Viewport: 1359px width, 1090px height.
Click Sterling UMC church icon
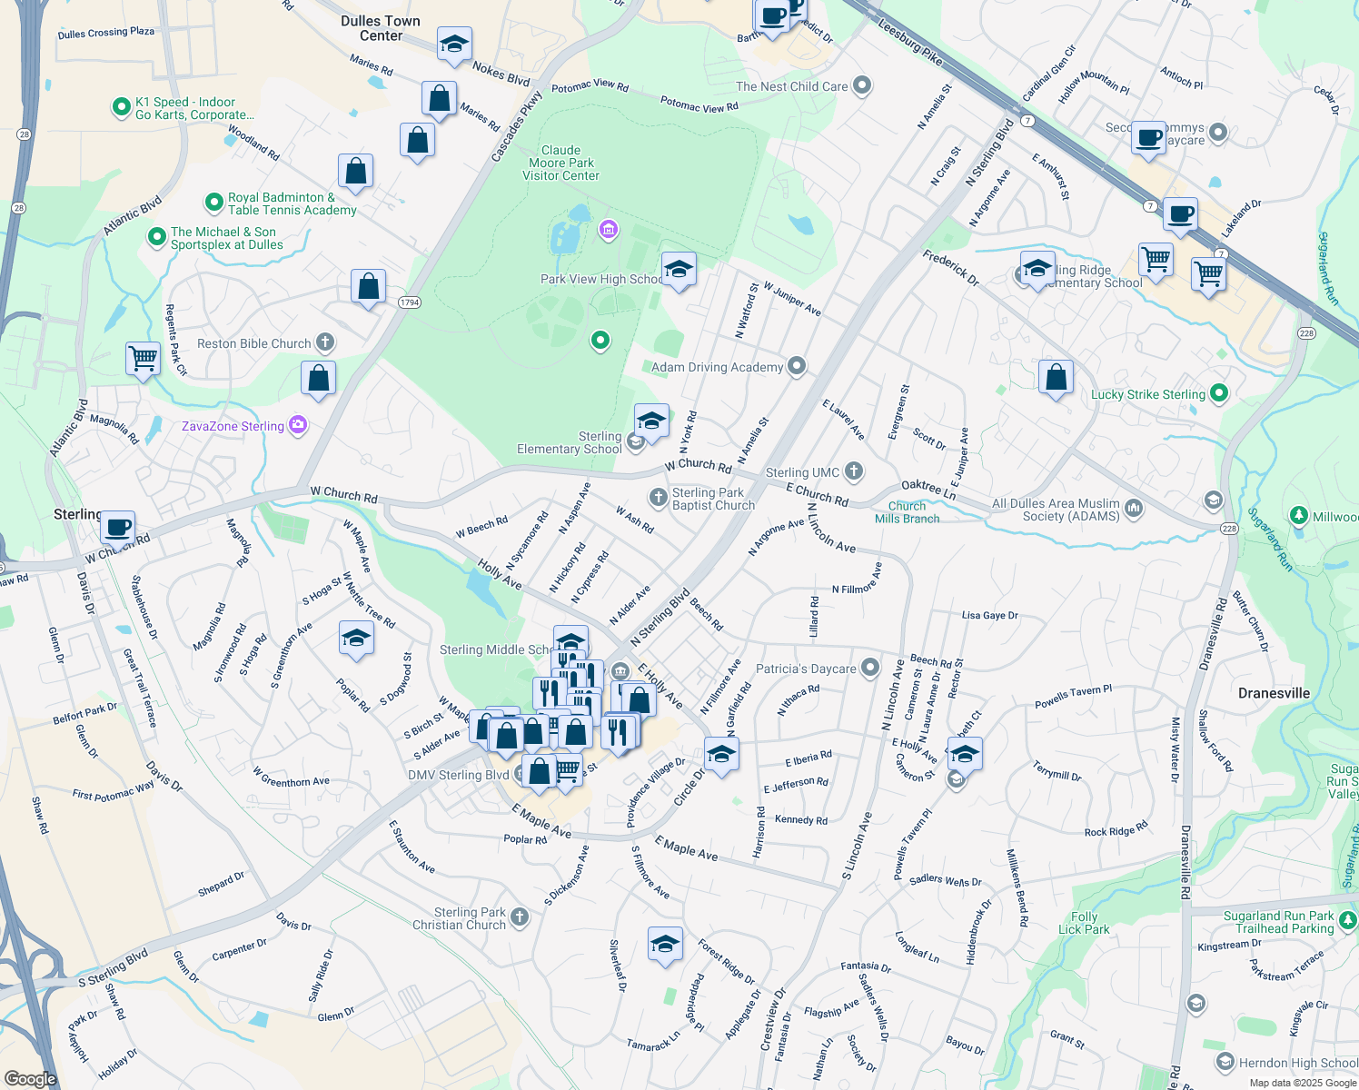(x=853, y=471)
